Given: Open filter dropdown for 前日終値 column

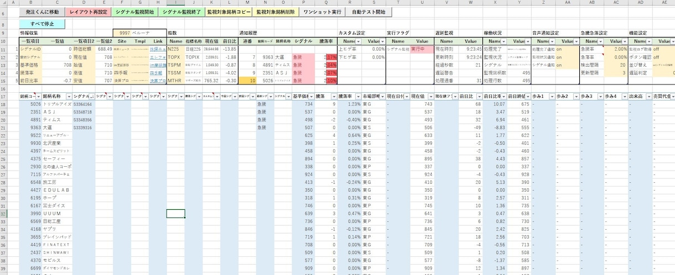Looking at the screenshot, I should click(527, 96).
